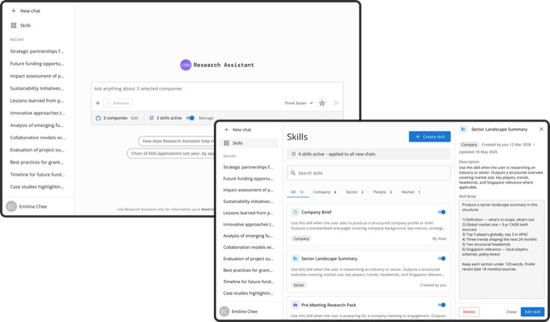
Task: Toggle the Sector Landscape Summary skill switch
Action: [x=442, y=258]
